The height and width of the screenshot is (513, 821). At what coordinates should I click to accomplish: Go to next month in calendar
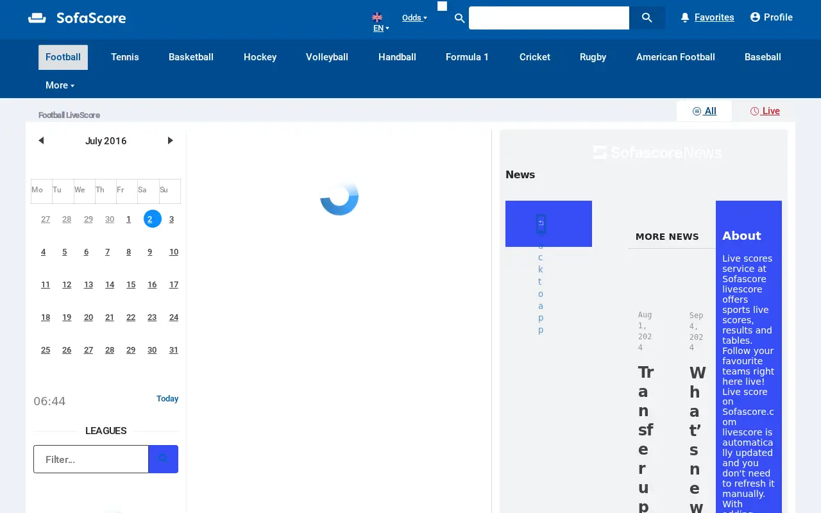click(170, 140)
